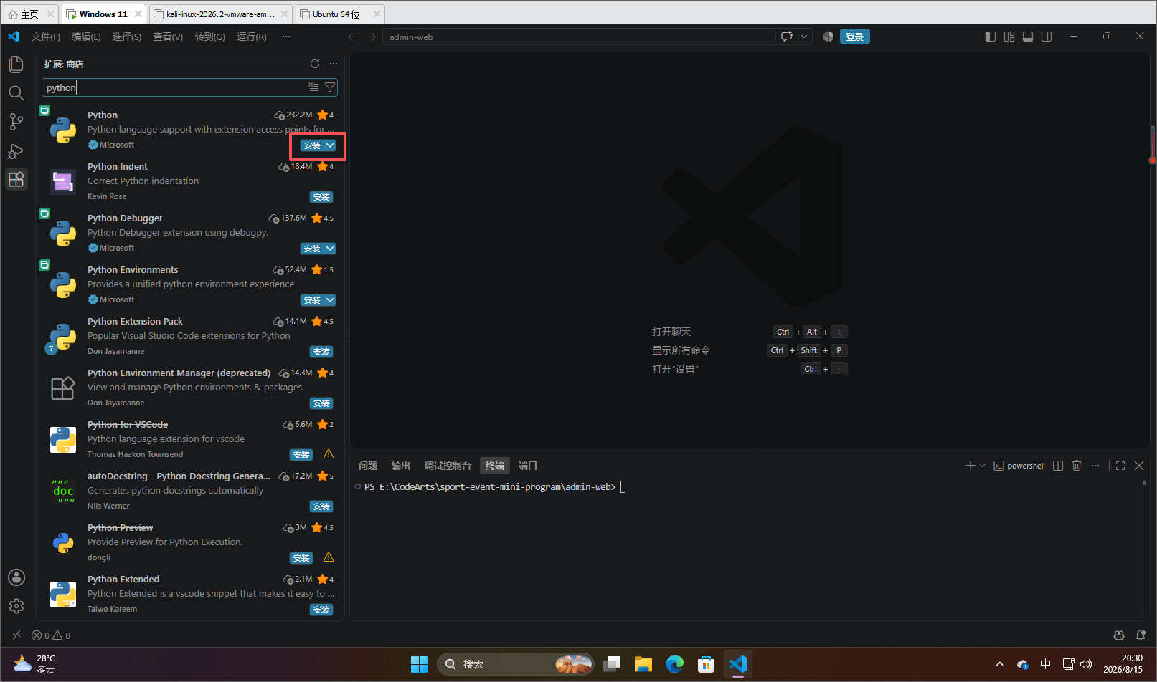Switch to the 输出 panel tab
Screen dimensions: 1157x682
401,466
